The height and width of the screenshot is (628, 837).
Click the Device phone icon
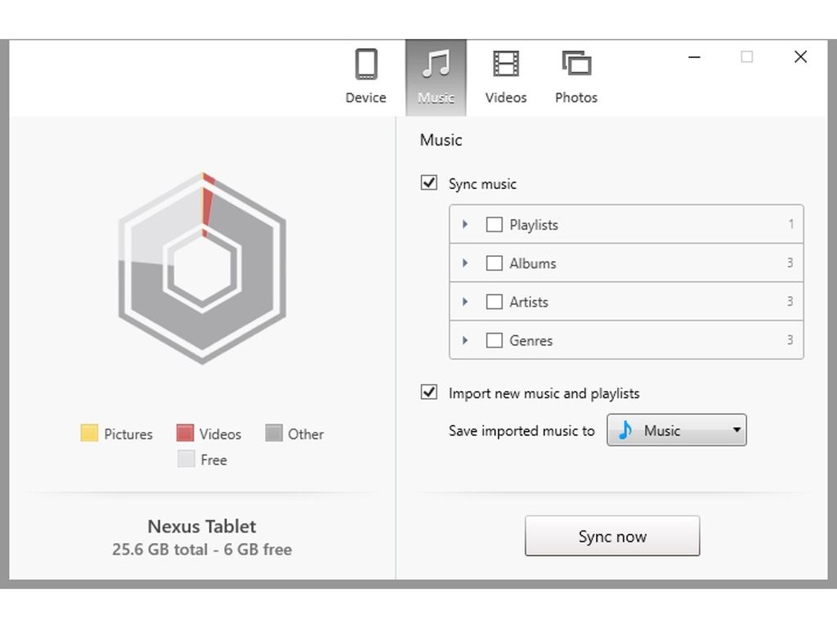pos(365,63)
